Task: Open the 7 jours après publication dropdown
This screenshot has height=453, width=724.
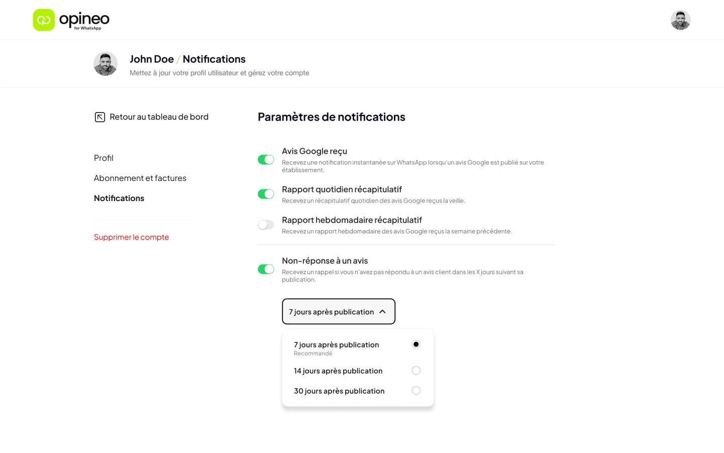Action: 338,311
